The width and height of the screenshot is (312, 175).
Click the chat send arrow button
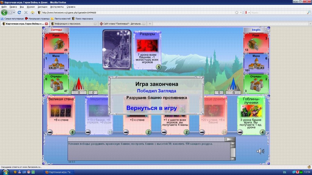tap(230, 139)
